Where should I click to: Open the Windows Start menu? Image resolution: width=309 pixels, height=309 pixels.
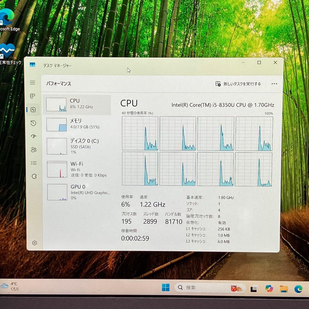tap(166, 288)
